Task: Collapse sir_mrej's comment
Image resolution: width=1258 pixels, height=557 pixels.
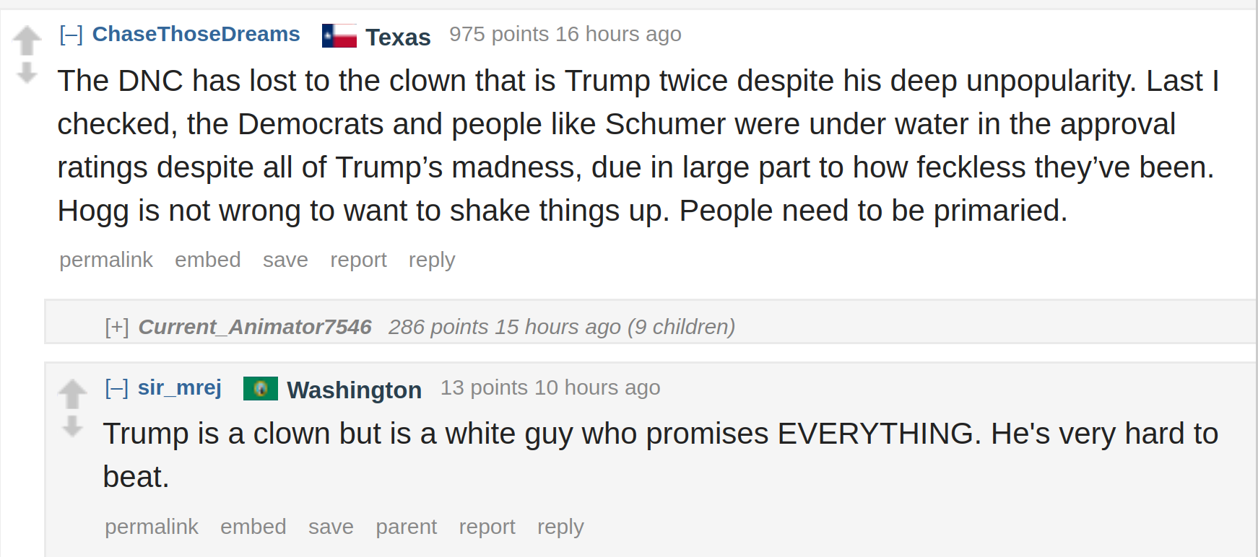Action: (116, 387)
